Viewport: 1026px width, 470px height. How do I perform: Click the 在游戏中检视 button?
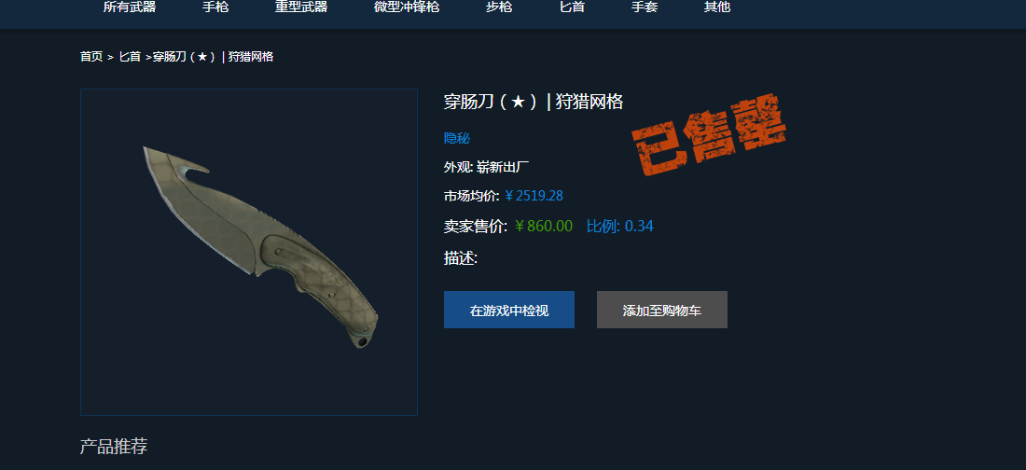click(x=509, y=310)
